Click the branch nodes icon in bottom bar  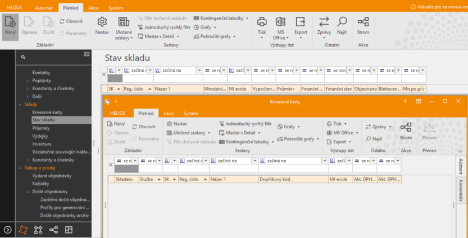(x=38, y=230)
